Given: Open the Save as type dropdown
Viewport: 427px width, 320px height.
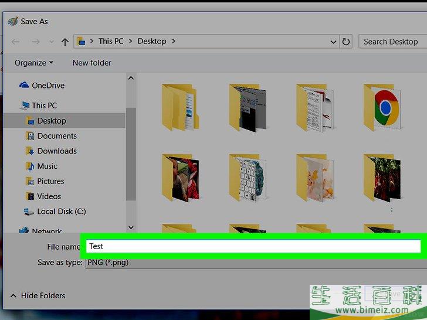Looking at the screenshot, I should click(256, 263).
